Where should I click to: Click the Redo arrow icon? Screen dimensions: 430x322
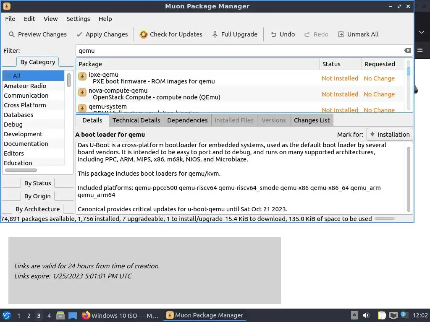307,34
